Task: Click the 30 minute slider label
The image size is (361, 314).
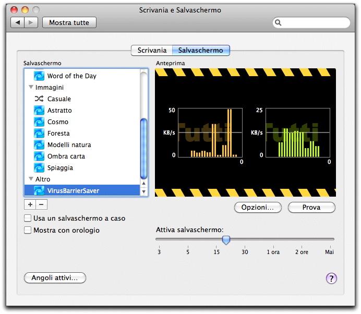Action: click(x=245, y=252)
